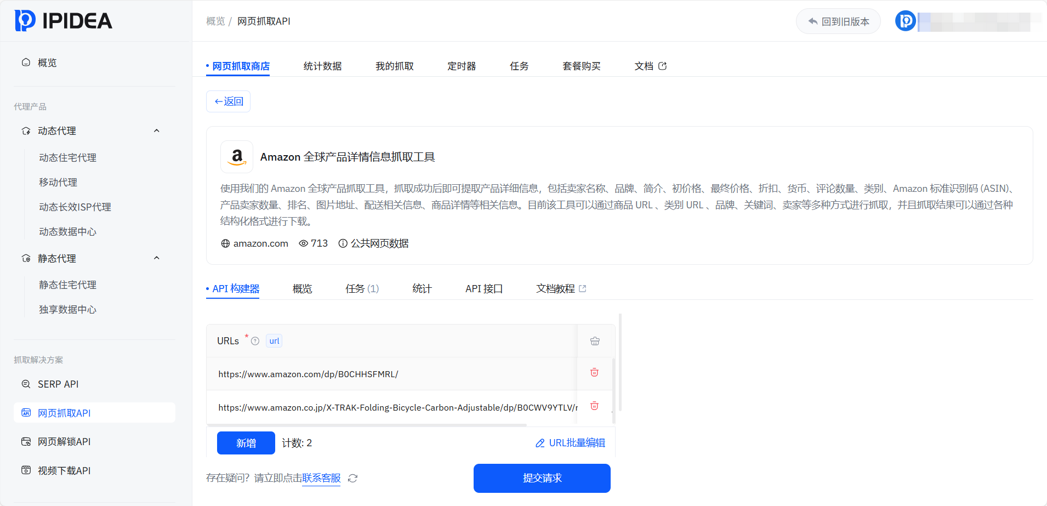
Task: Select the 概览 sub-tab under Amazon tool
Action: pos(303,289)
